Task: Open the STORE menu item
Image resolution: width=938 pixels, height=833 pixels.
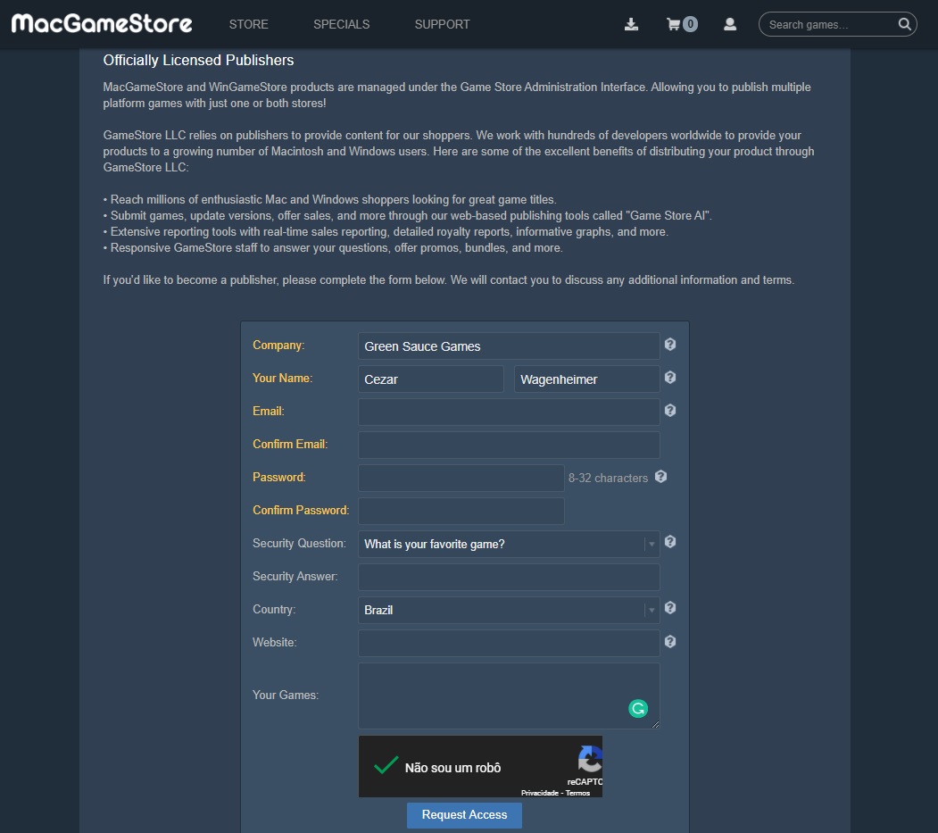Action: 248,24
